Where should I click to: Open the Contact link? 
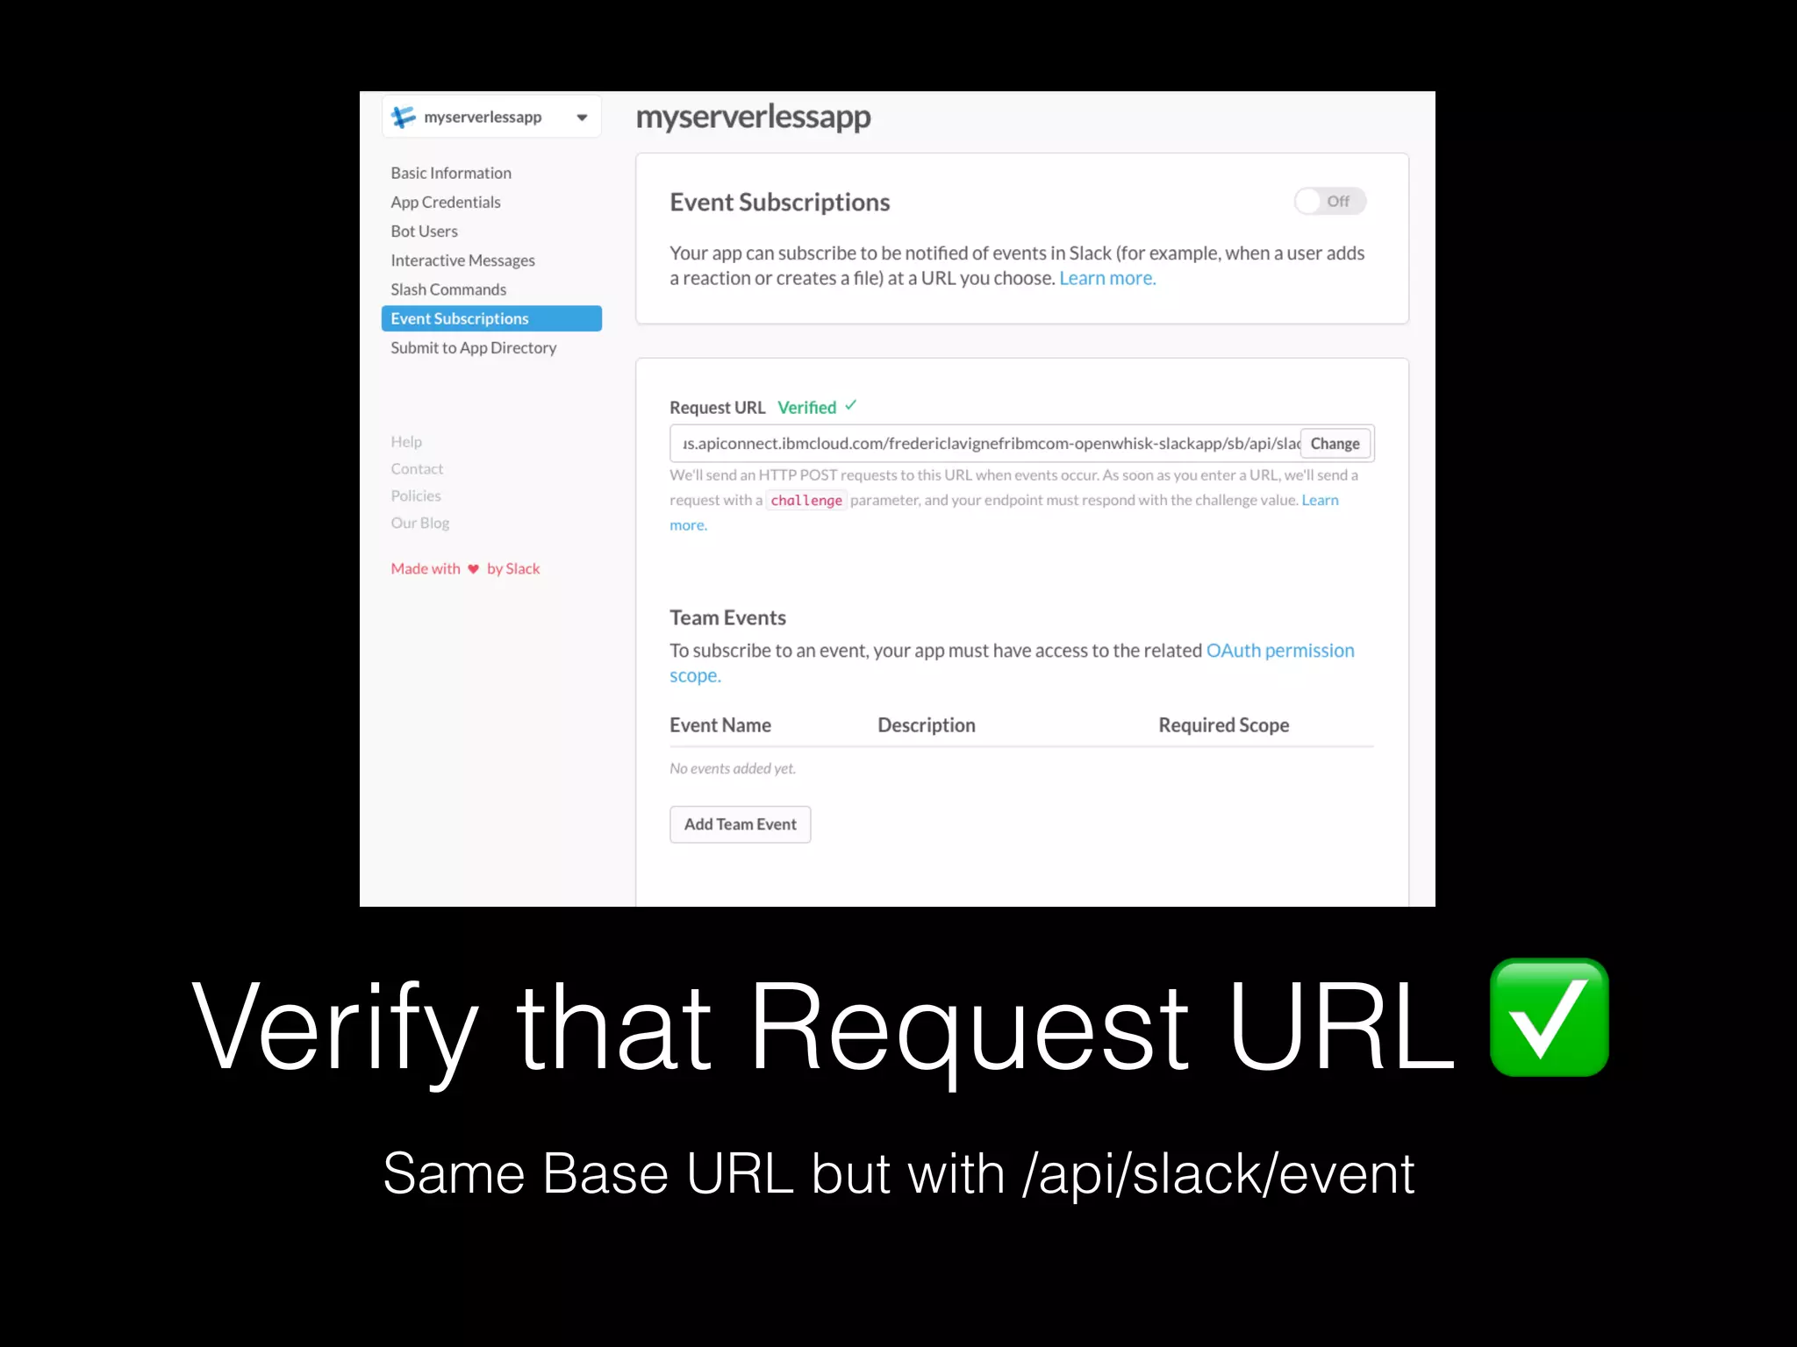[417, 468]
